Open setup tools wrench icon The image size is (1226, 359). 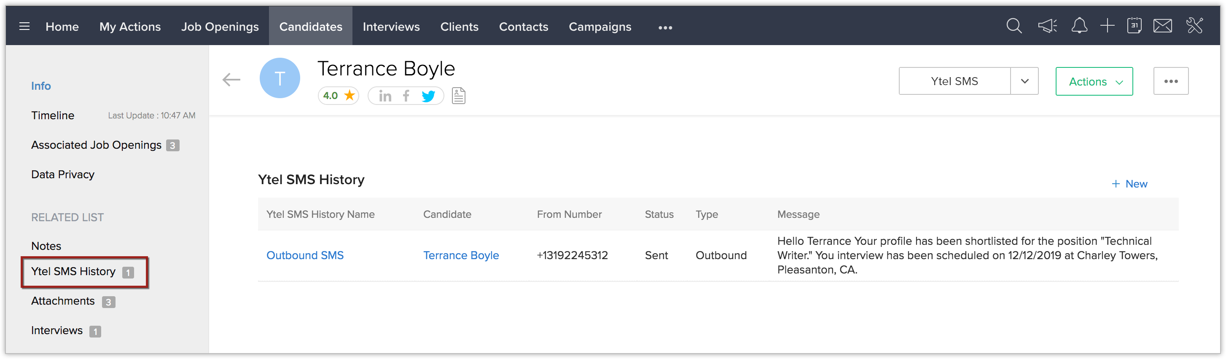[x=1194, y=26]
